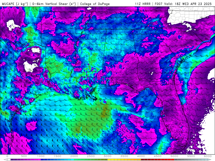Click the College of DuPage label

[x=95, y=4]
